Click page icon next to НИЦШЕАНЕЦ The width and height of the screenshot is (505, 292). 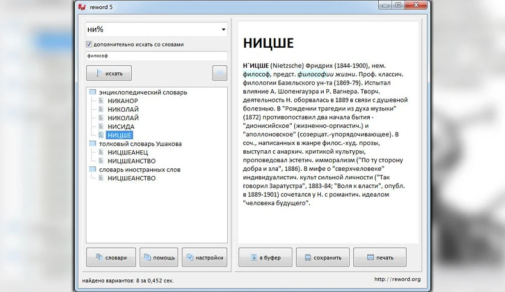click(101, 152)
